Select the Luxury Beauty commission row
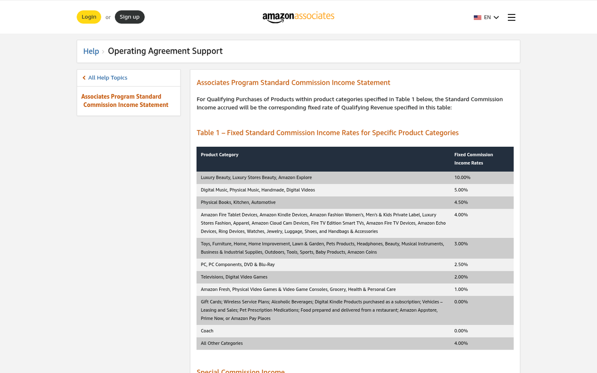Viewport: 597px width, 373px height. pos(256,177)
